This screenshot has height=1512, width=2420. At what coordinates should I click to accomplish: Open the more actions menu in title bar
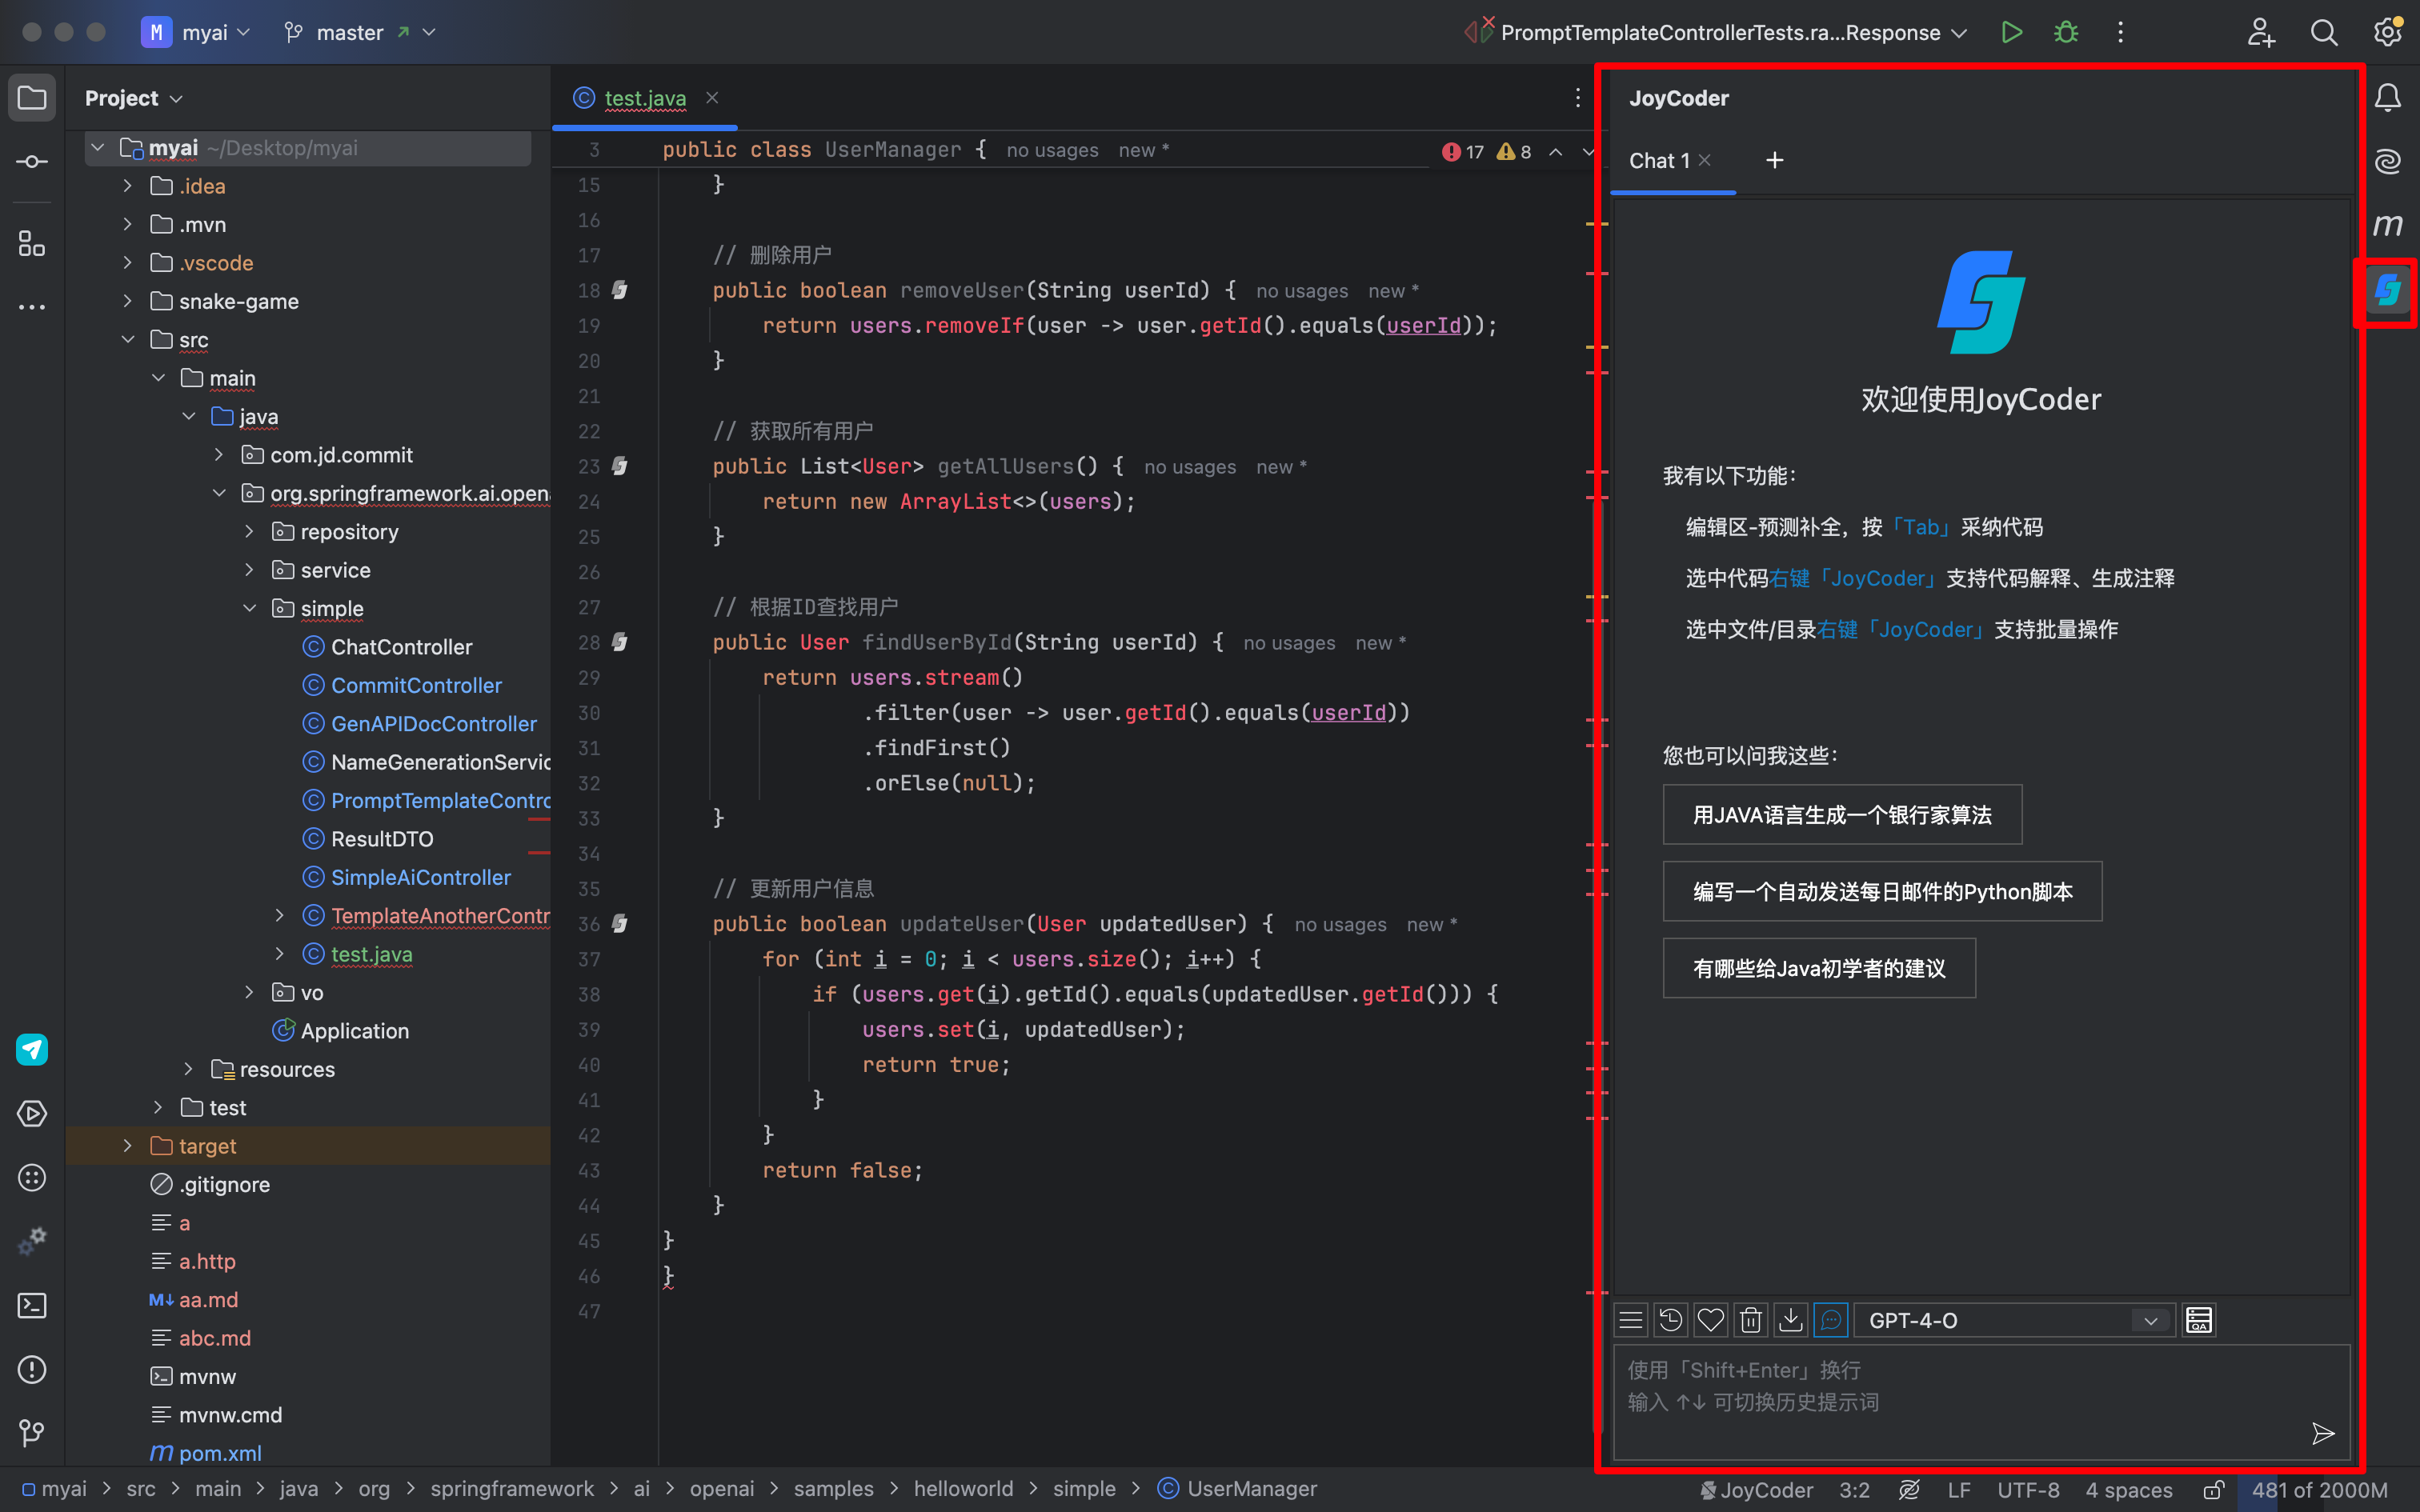2120,32
